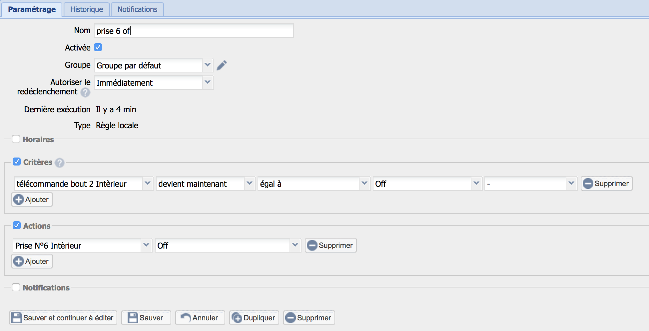This screenshot has width=649, height=331.
Task: Click the Nom text field
Action: 194,31
